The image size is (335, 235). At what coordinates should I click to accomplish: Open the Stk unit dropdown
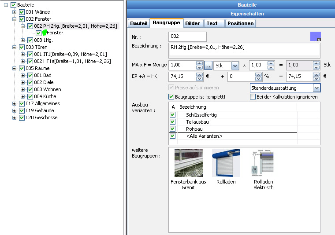point(235,65)
